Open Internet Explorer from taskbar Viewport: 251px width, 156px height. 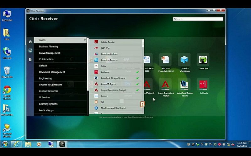click(17, 144)
